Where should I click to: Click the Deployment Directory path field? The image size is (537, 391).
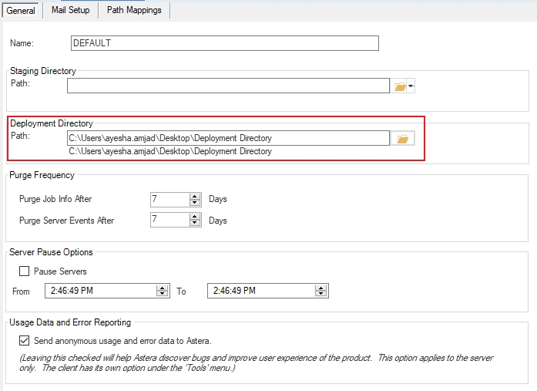pyautogui.click(x=228, y=138)
